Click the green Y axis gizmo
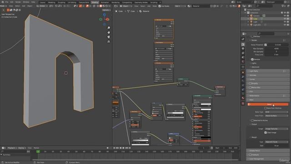Screen dimensions: 291x164 [100, 19]
